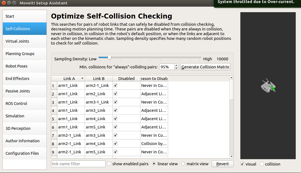This screenshot has width=301, height=173.
Task: Toggle Disabled checkbox for arm2-1_Link / arm5_Link
Action: coord(115,152)
